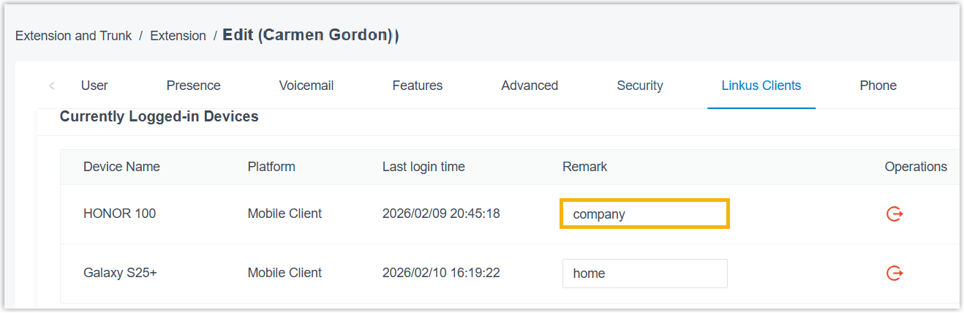Focus the "home" remark input
The height and width of the screenshot is (313, 964).
[644, 274]
